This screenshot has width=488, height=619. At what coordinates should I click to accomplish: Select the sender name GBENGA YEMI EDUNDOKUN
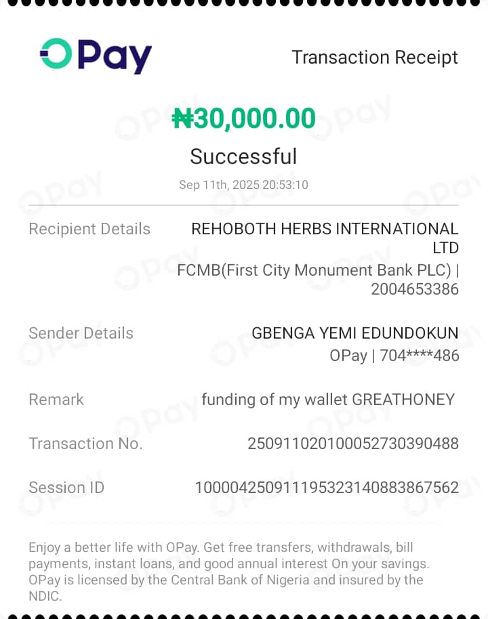tap(354, 333)
